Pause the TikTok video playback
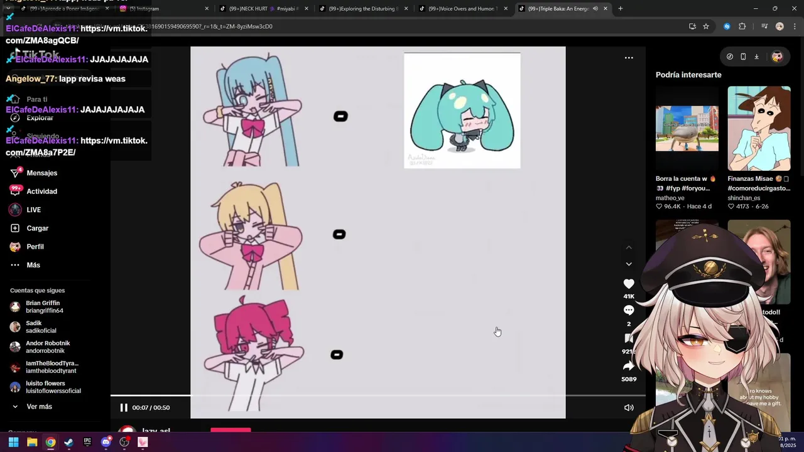This screenshot has height=452, width=804. point(124,407)
